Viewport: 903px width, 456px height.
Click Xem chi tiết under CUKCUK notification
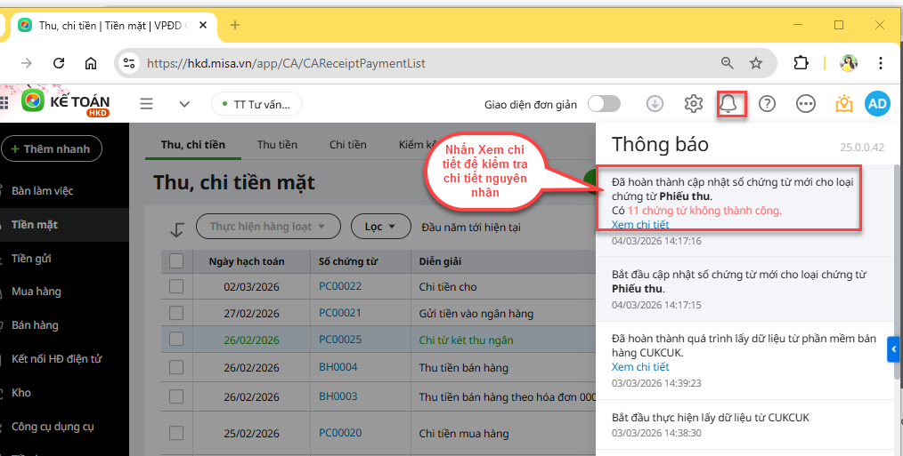tap(639, 367)
